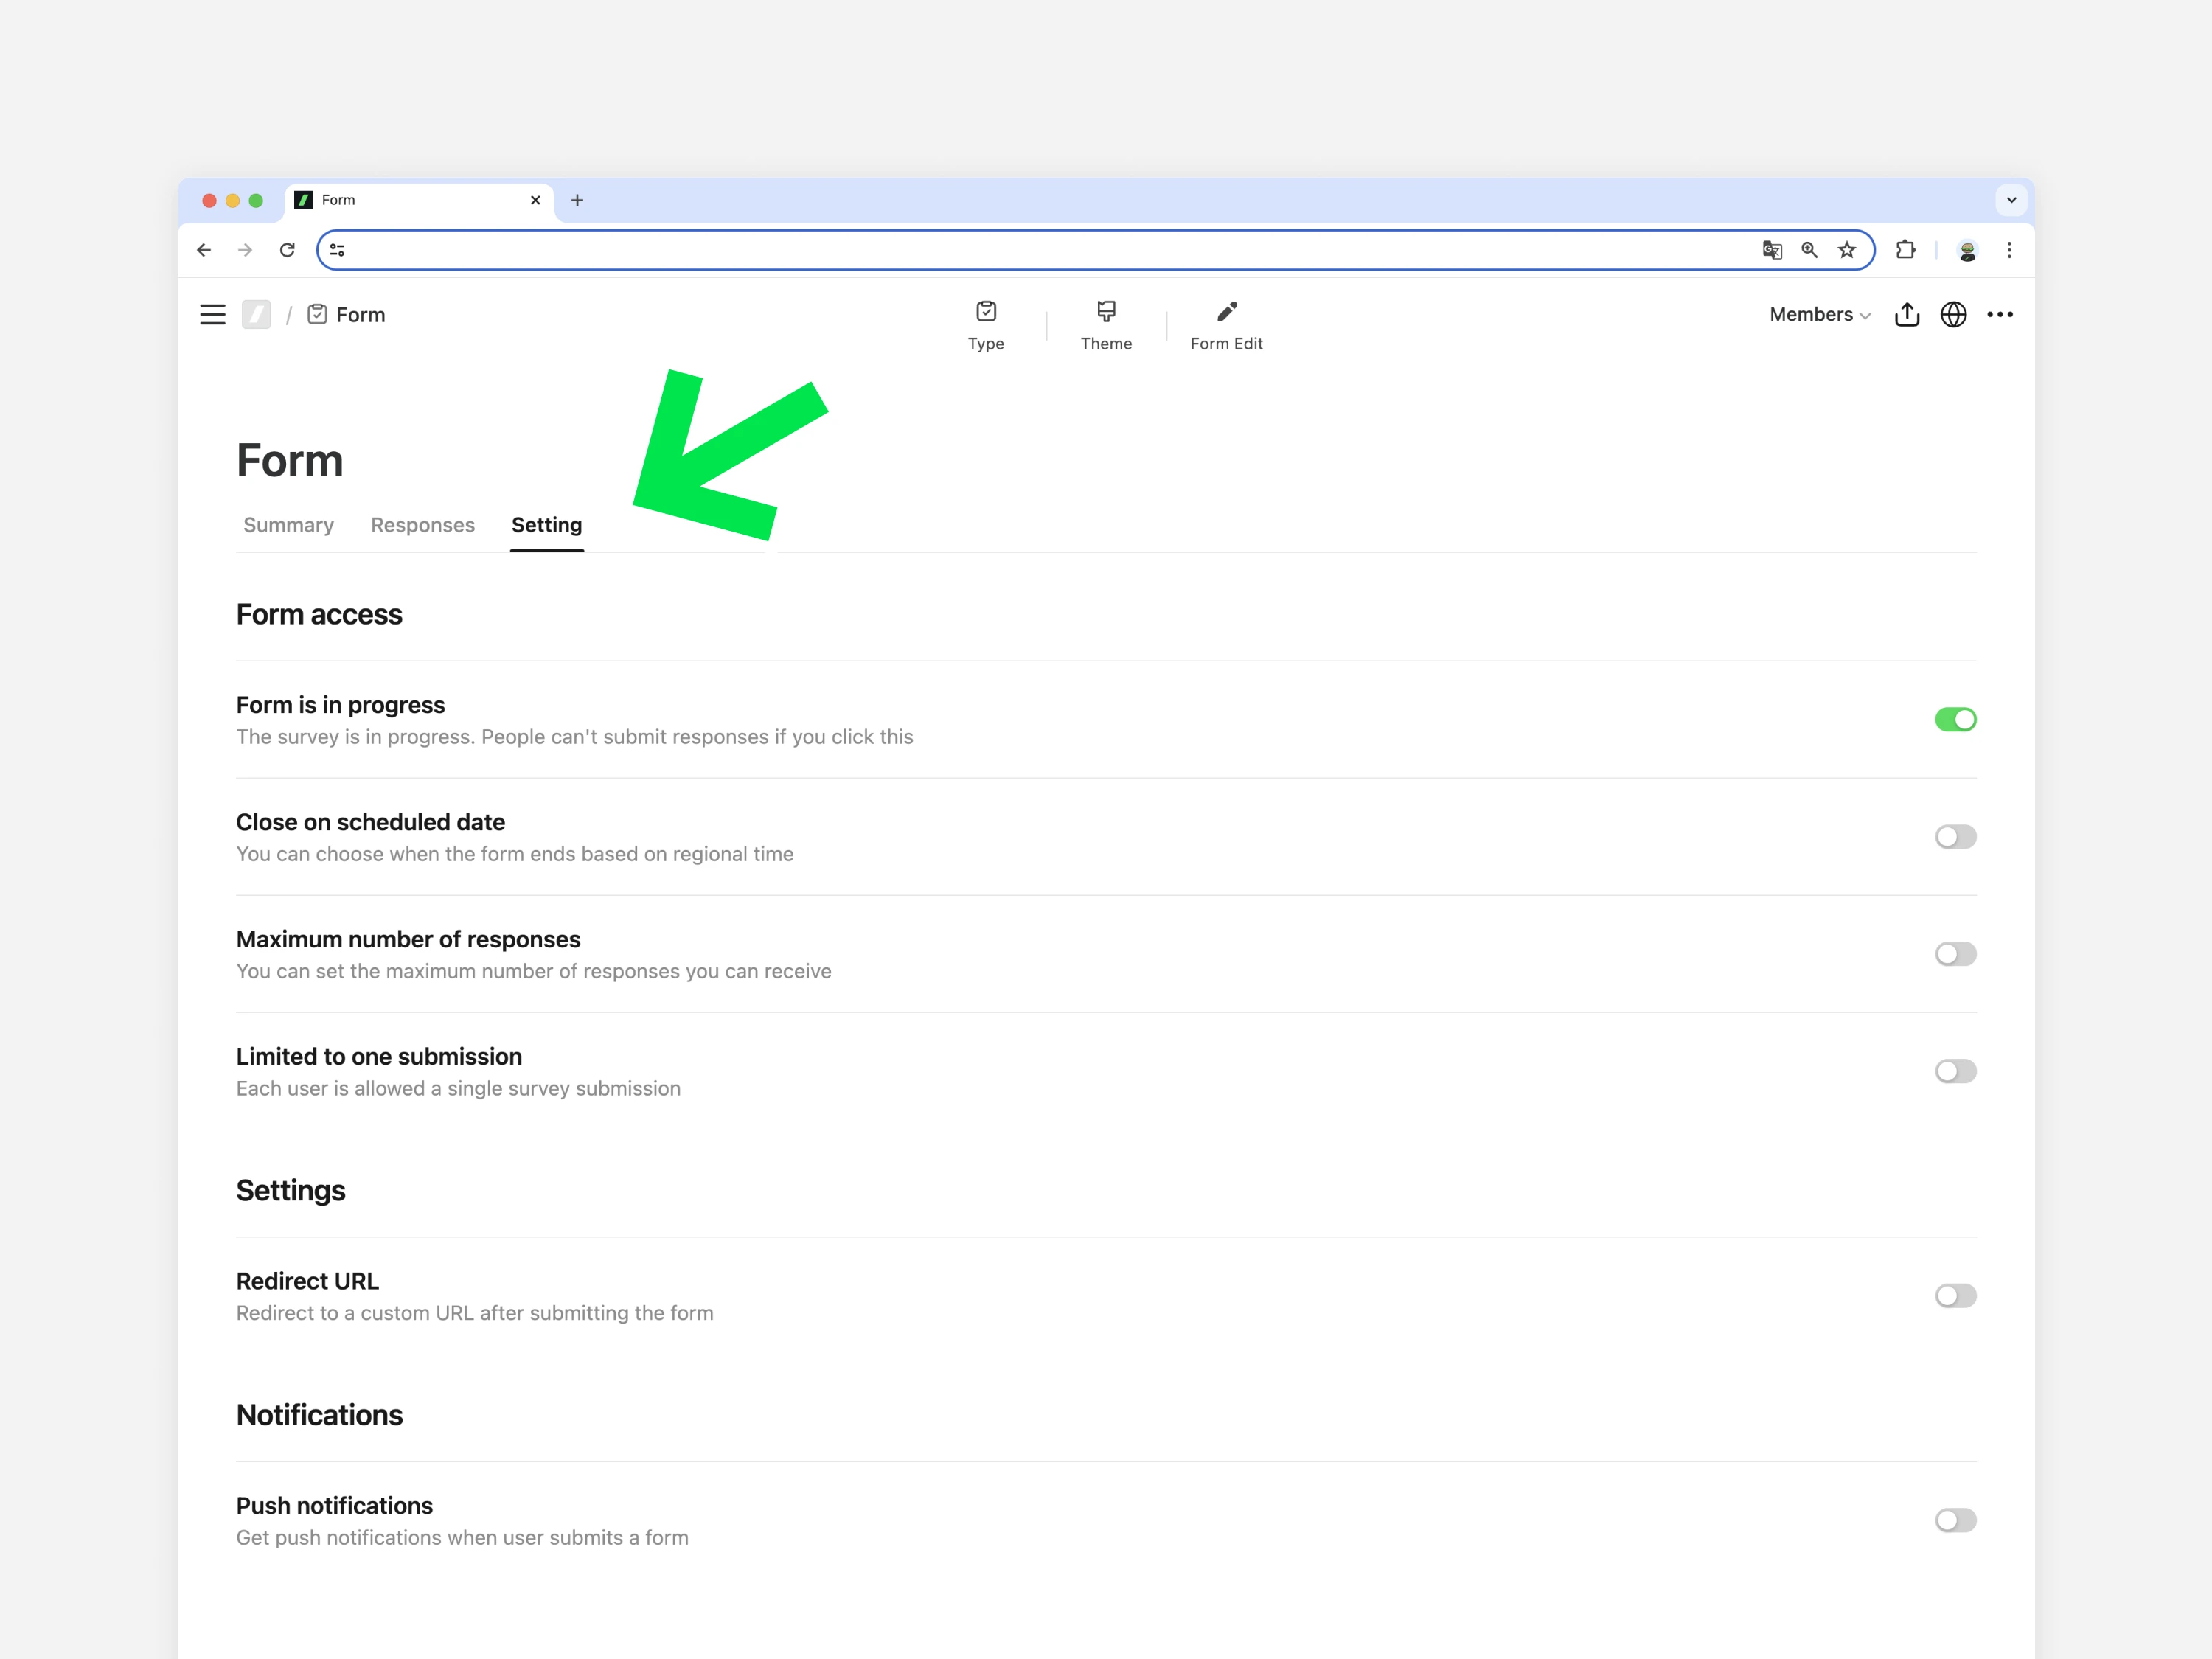Go forward in browser history

point(245,250)
